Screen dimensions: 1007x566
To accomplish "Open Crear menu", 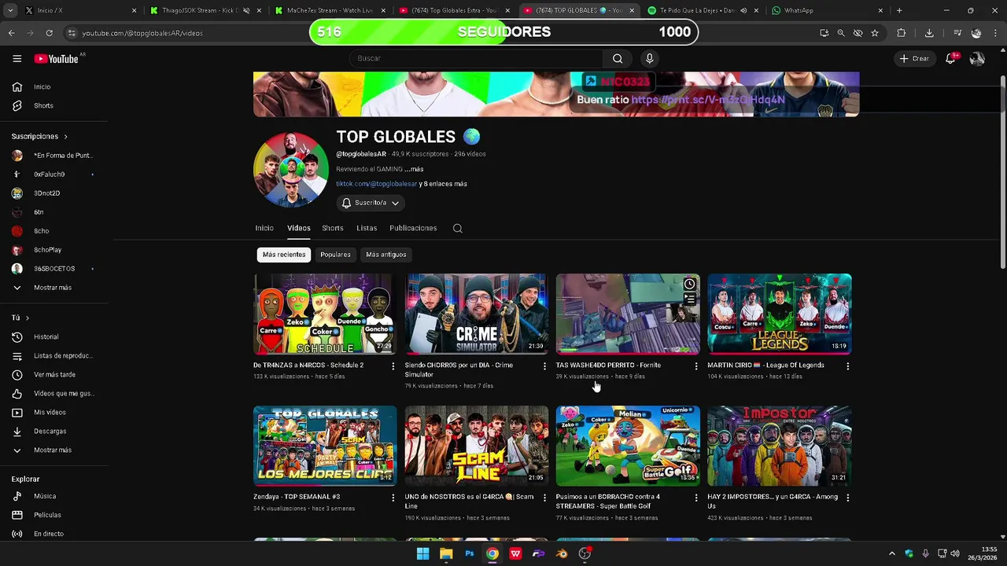I will point(914,58).
